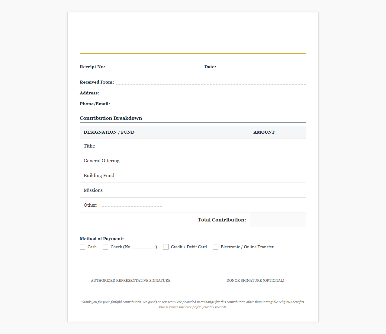
Task: Mark the Electronic / Online Transfer checkbox
Action: coord(216,247)
